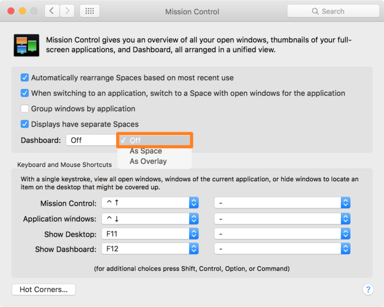Click the additional choices hint text

click(192, 269)
